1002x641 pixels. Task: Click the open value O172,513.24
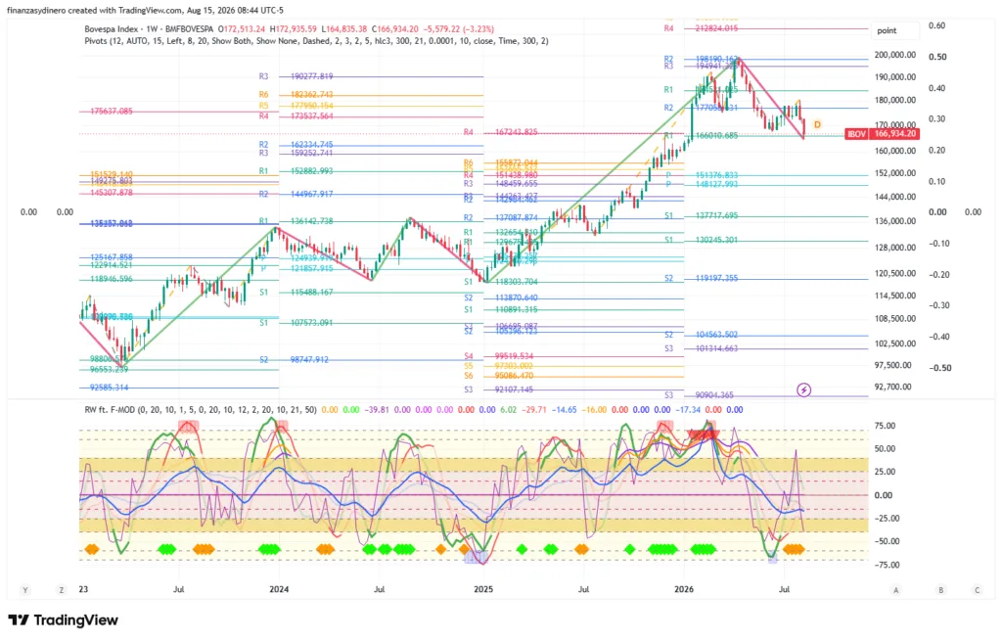click(242, 28)
